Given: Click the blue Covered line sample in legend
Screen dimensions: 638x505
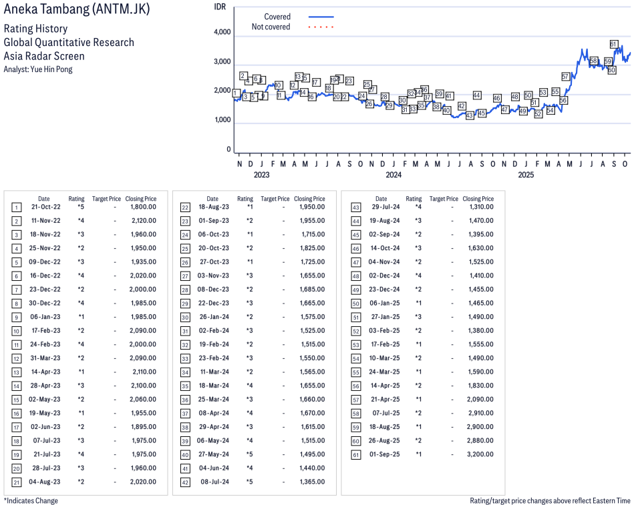Looking at the screenshot, I should (x=321, y=17).
